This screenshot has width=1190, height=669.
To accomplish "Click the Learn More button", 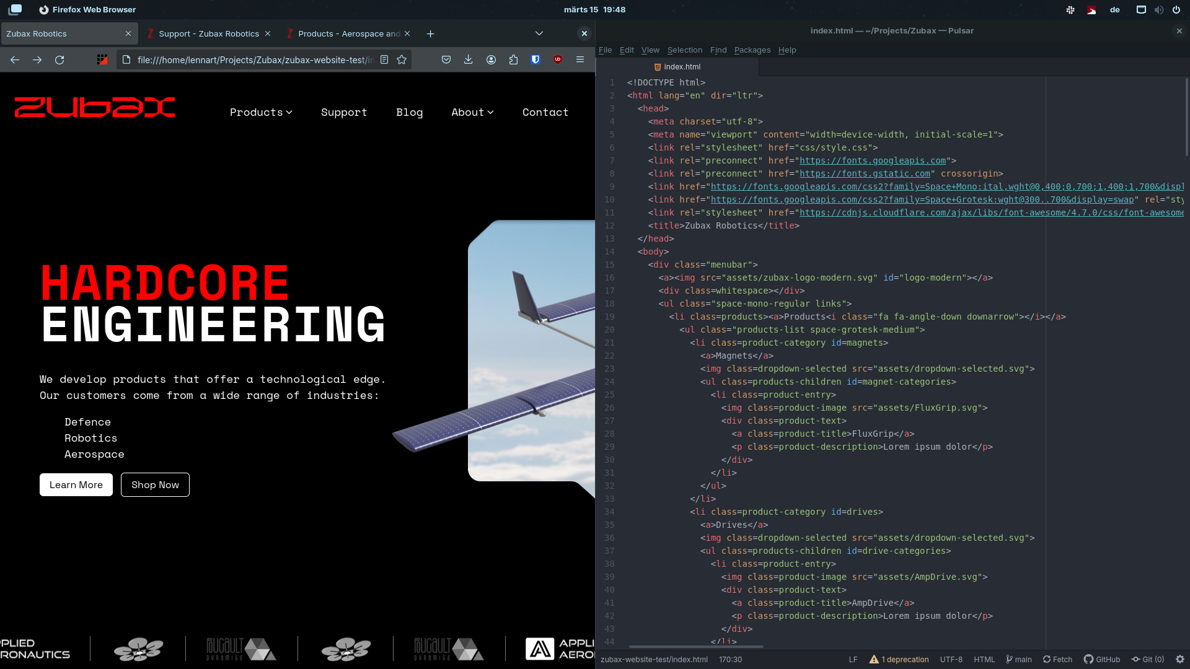I will tap(76, 485).
